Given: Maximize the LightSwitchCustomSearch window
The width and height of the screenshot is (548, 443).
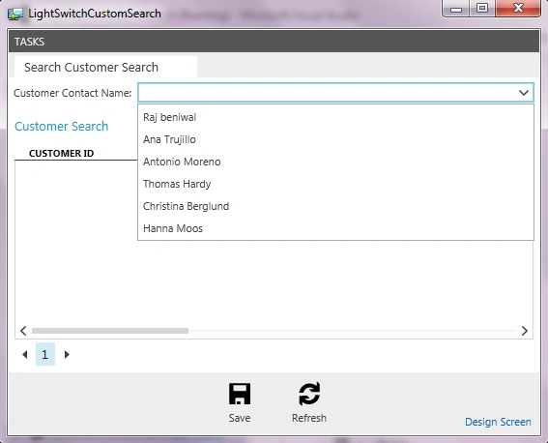Looking at the screenshot, I should [482, 9].
